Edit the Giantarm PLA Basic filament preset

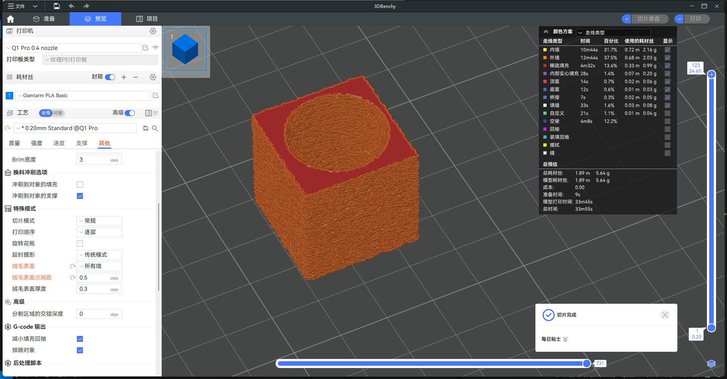[155, 96]
